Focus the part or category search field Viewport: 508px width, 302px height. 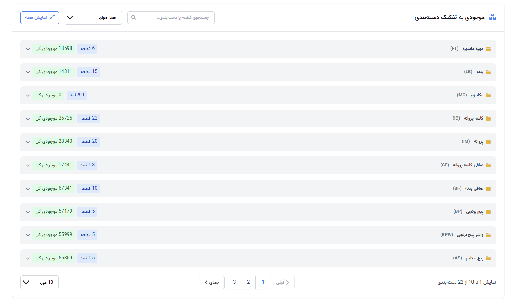click(174, 17)
